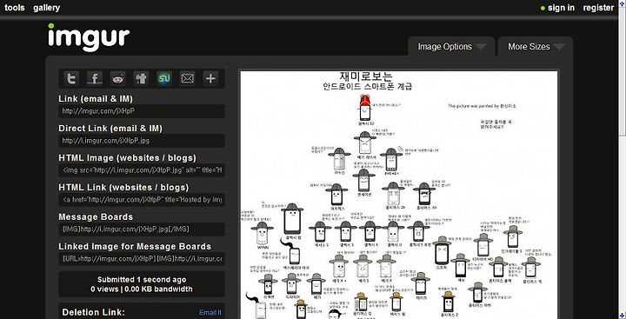Click the uploaded Android smartphone image
This screenshot has height=319, width=626.
pyautogui.click(x=399, y=195)
